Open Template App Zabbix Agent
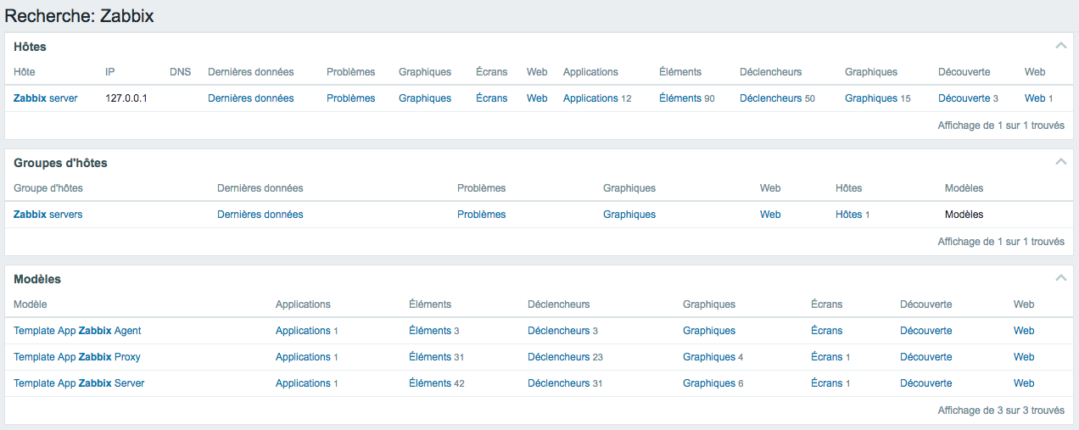Viewport: 1079px width, 430px height. [x=77, y=331]
